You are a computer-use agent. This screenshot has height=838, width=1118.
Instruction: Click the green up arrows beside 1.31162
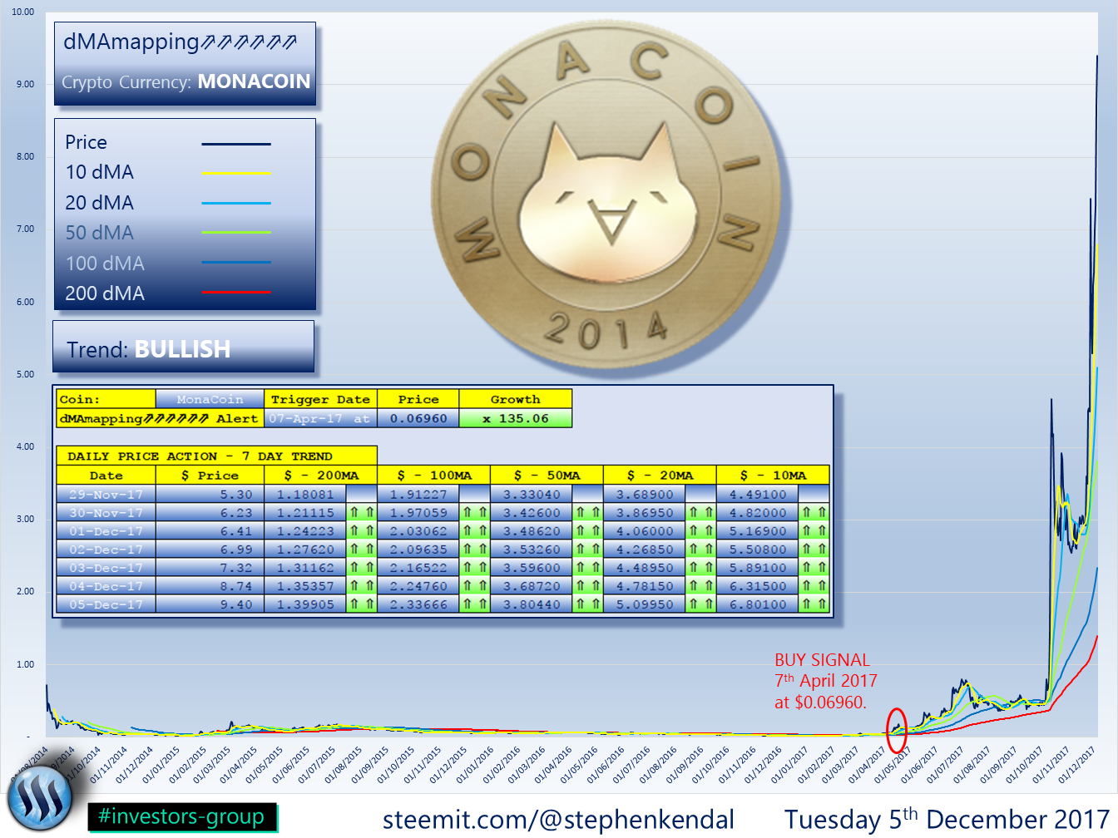click(361, 568)
